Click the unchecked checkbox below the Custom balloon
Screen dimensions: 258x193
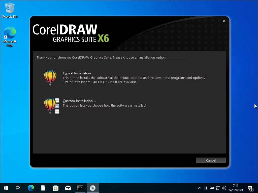pos(57,112)
